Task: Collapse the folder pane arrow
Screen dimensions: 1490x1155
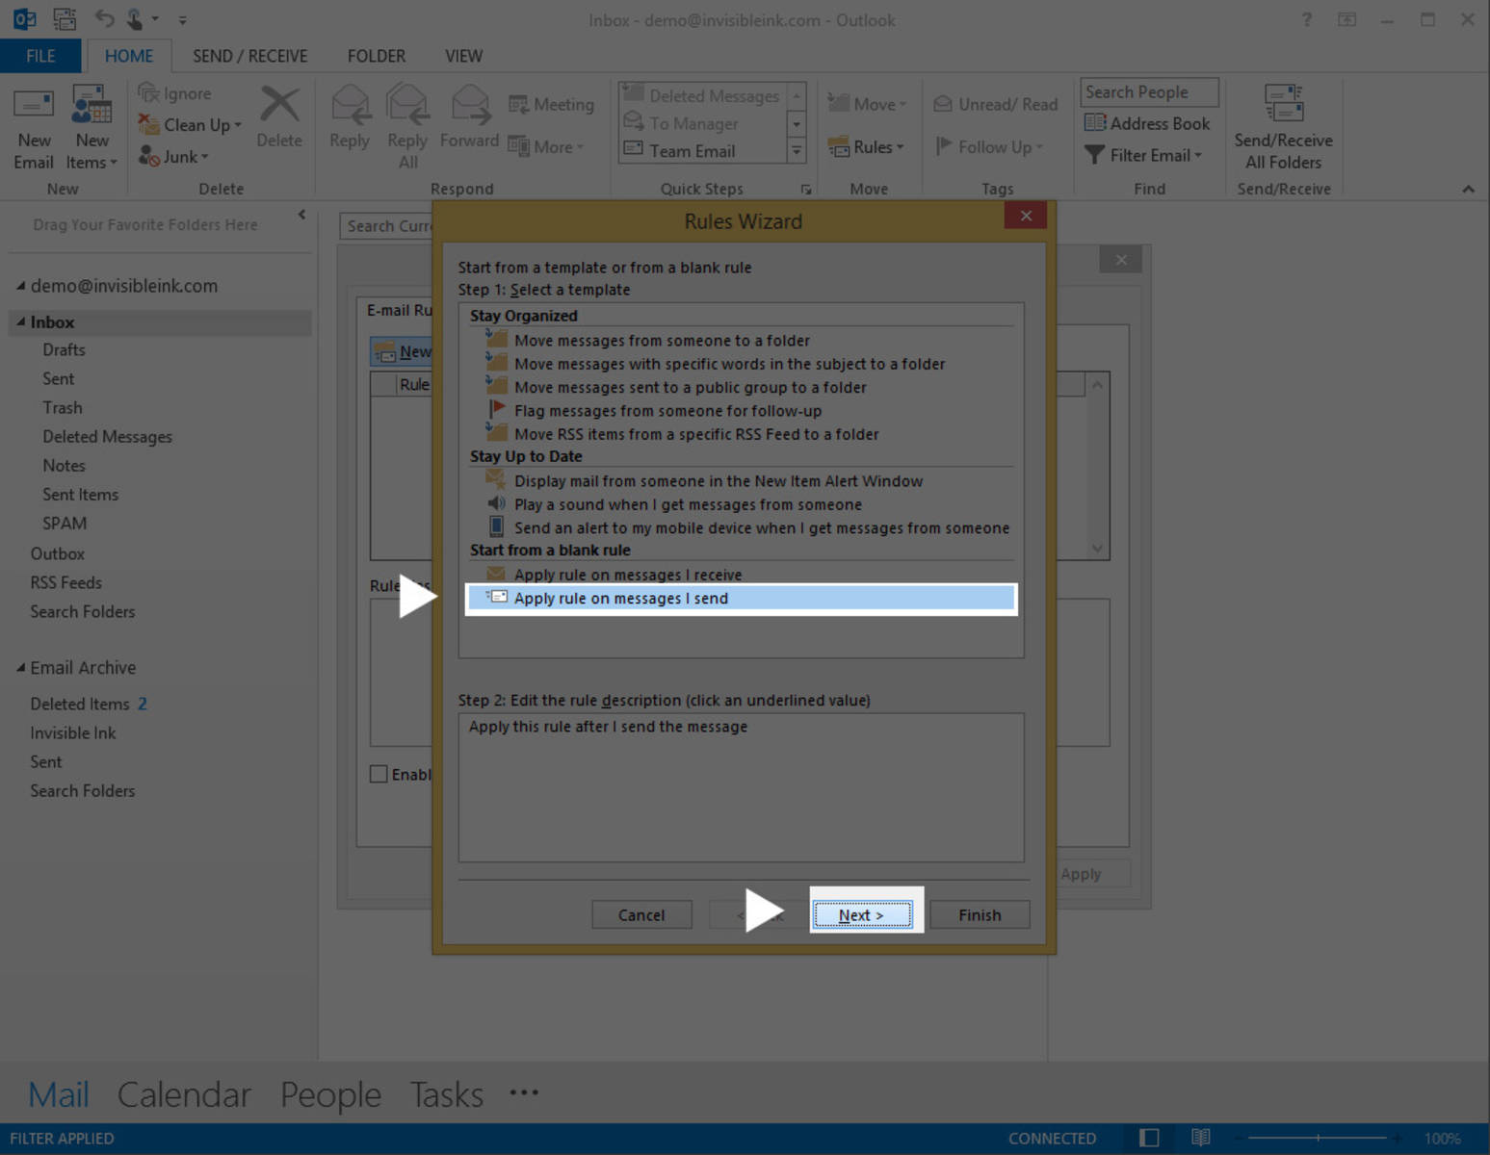Action: pyautogui.click(x=301, y=215)
